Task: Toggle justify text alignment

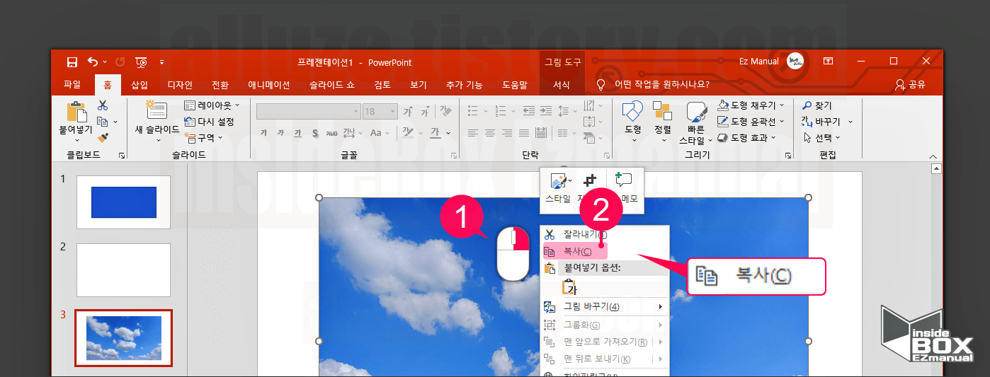Action: pos(525,132)
